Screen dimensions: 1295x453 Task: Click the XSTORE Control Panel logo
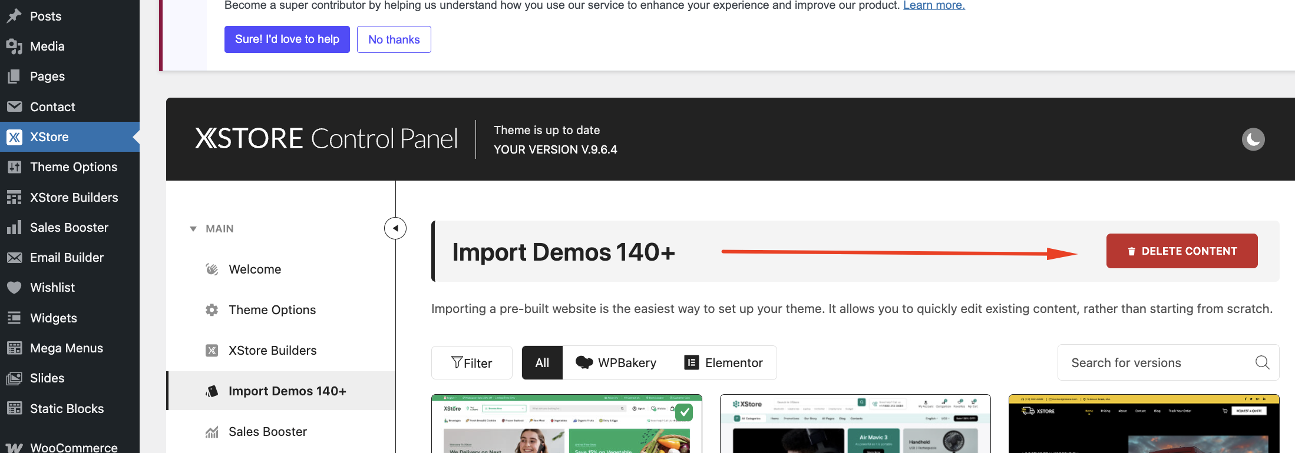[x=326, y=139]
